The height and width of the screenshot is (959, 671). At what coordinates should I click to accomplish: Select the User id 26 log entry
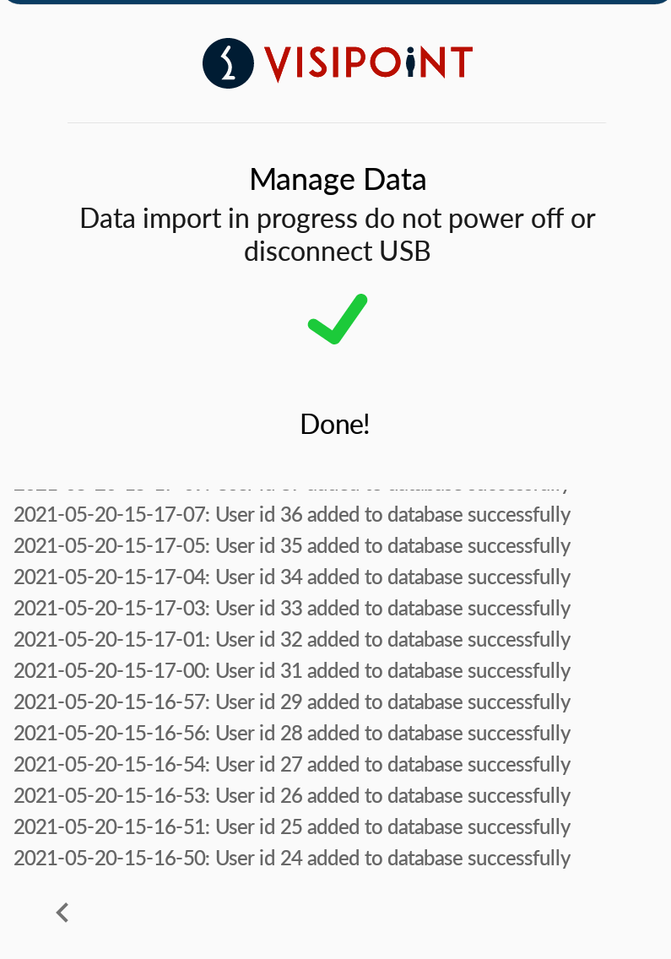tap(292, 795)
